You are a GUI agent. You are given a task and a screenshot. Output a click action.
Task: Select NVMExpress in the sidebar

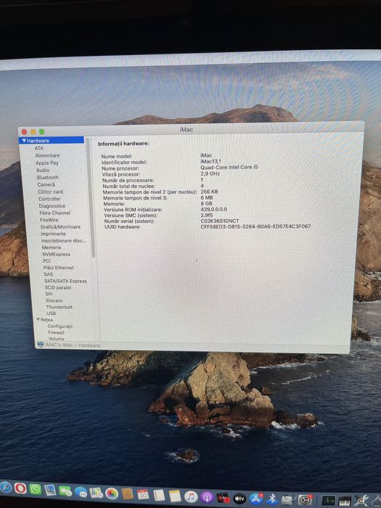click(x=57, y=254)
